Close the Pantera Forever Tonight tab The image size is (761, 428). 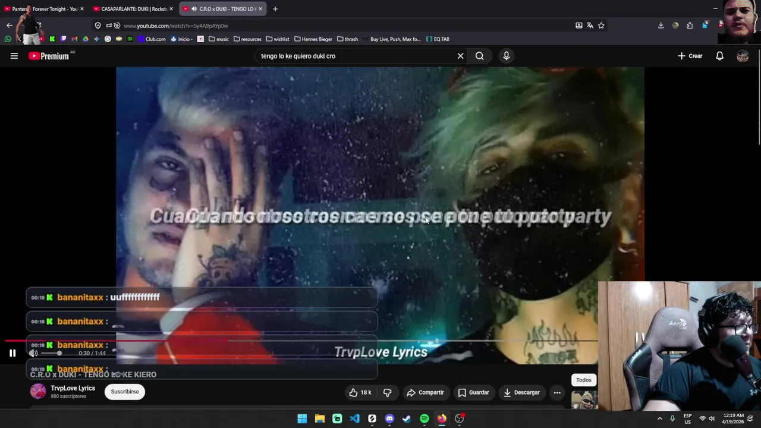point(82,9)
